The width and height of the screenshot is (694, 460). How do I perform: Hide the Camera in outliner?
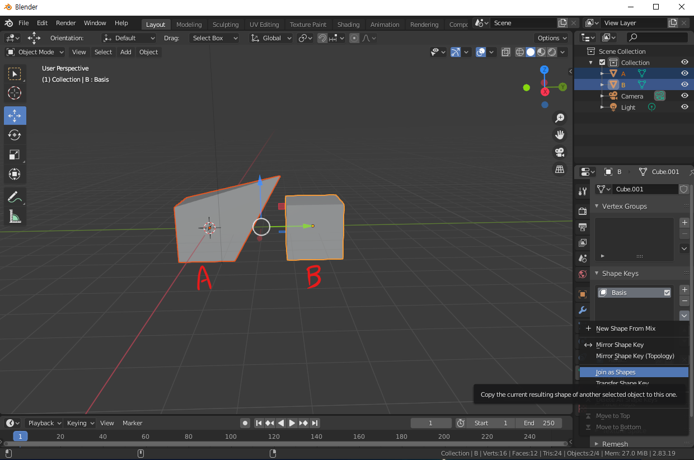coord(684,96)
